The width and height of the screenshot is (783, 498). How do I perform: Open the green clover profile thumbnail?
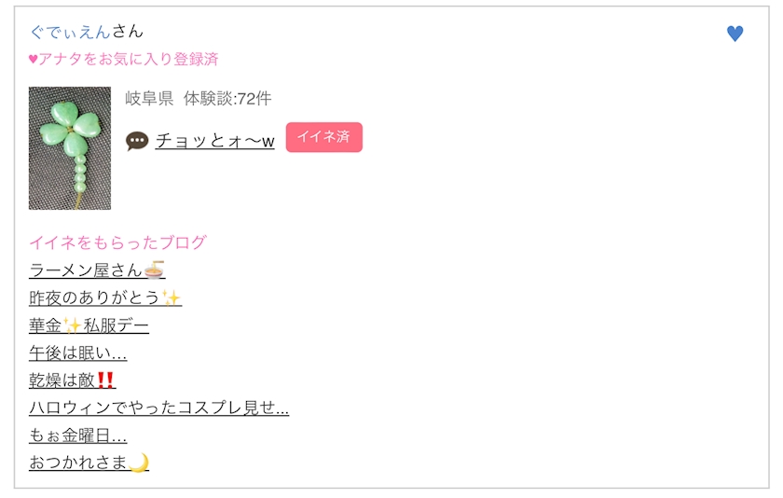pos(70,148)
